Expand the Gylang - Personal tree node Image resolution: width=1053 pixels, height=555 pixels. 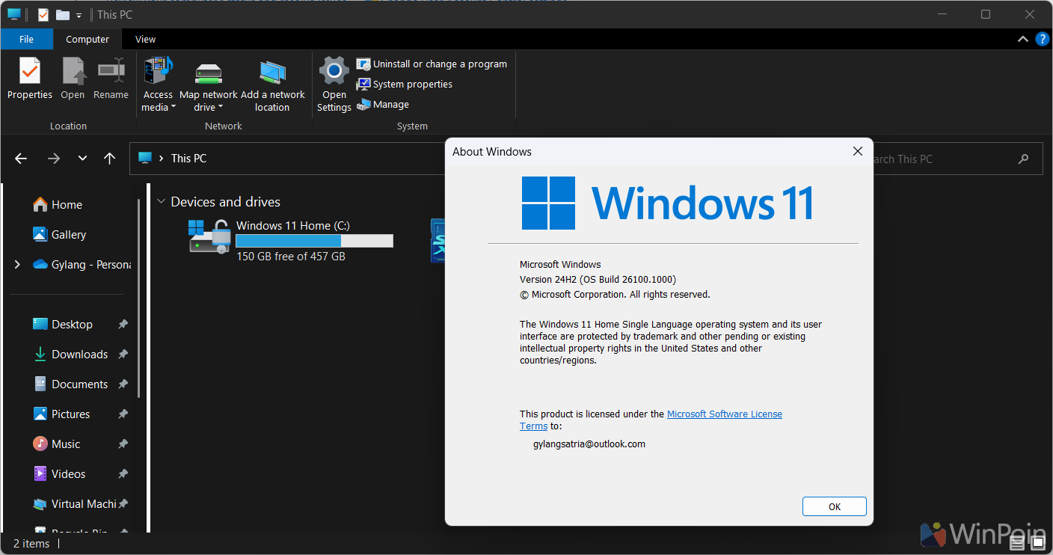tap(17, 264)
